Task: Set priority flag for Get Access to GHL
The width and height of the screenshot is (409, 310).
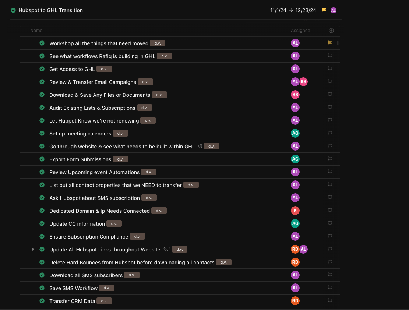Action: [x=330, y=69]
